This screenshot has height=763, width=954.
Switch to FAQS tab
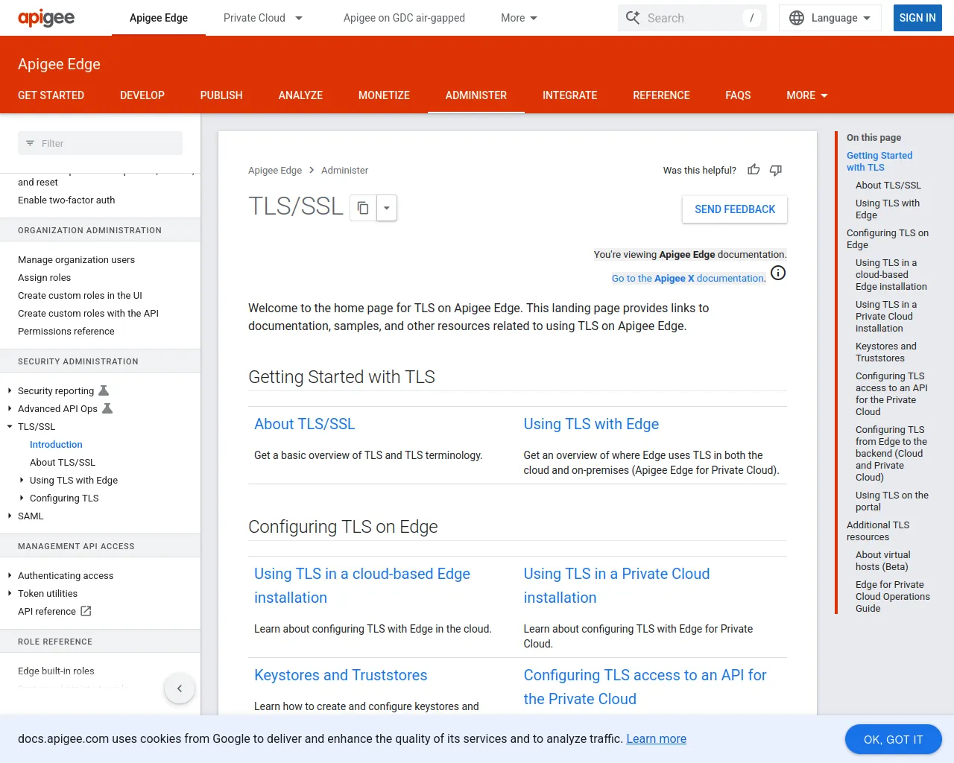click(x=738, y=95)
